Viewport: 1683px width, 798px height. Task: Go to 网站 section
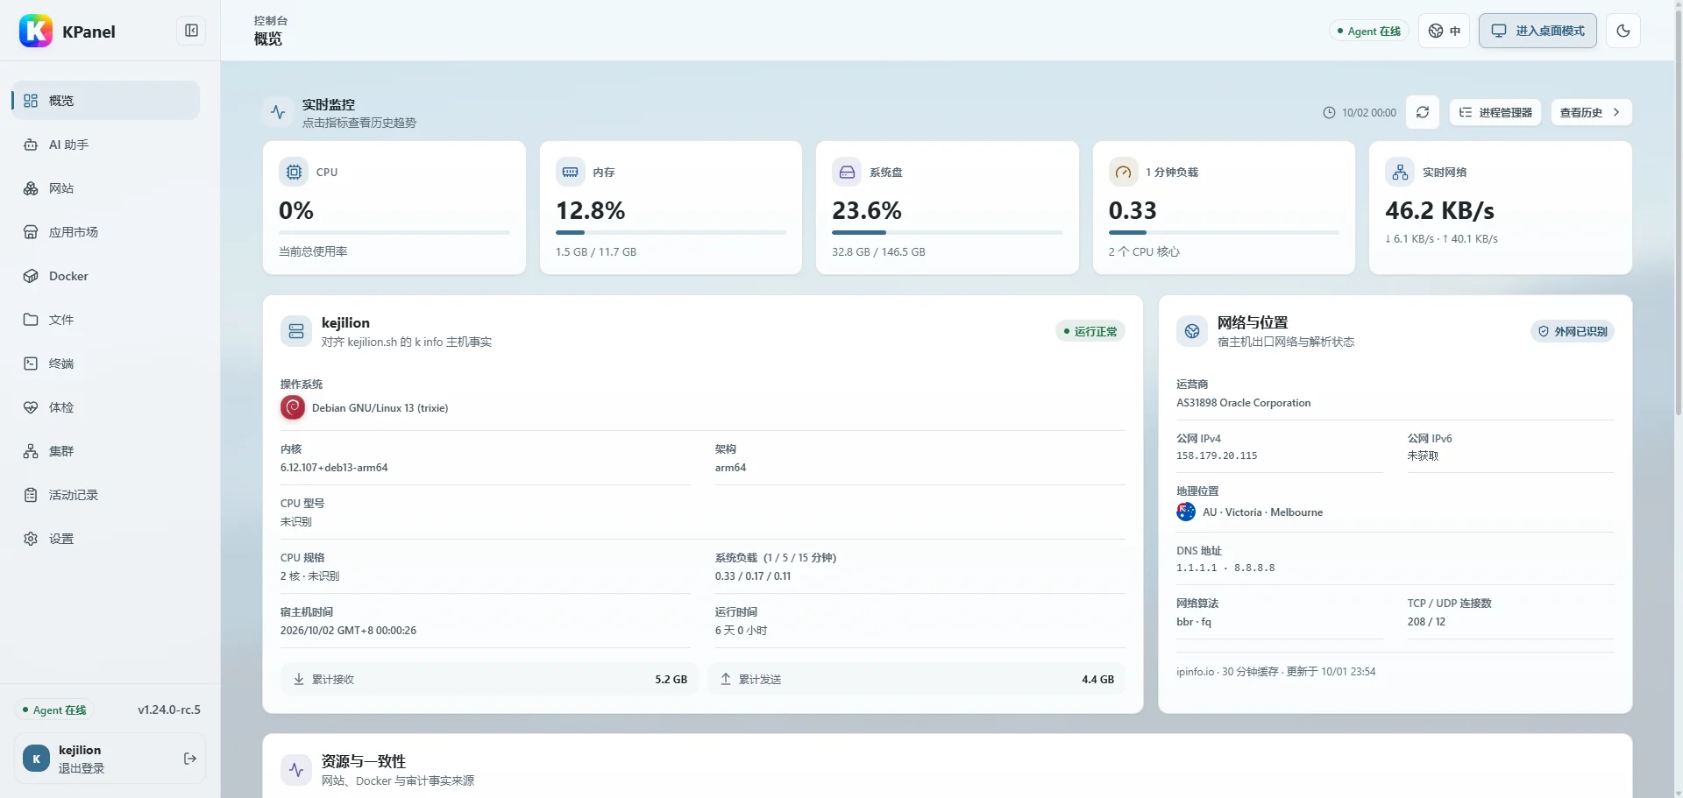pyautogui.click(x=105, y=188)
